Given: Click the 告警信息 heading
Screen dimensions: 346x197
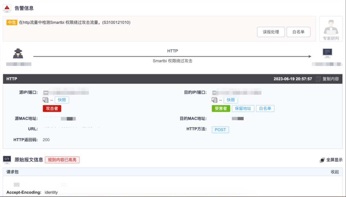Looking at the screenshot, I should 24,8.
